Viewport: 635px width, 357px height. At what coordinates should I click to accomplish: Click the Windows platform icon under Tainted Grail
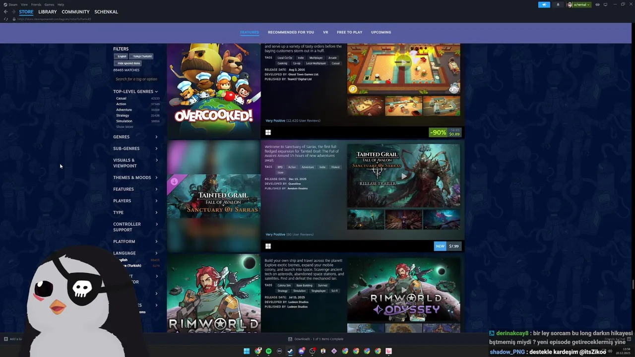click(x=268, y=246)
